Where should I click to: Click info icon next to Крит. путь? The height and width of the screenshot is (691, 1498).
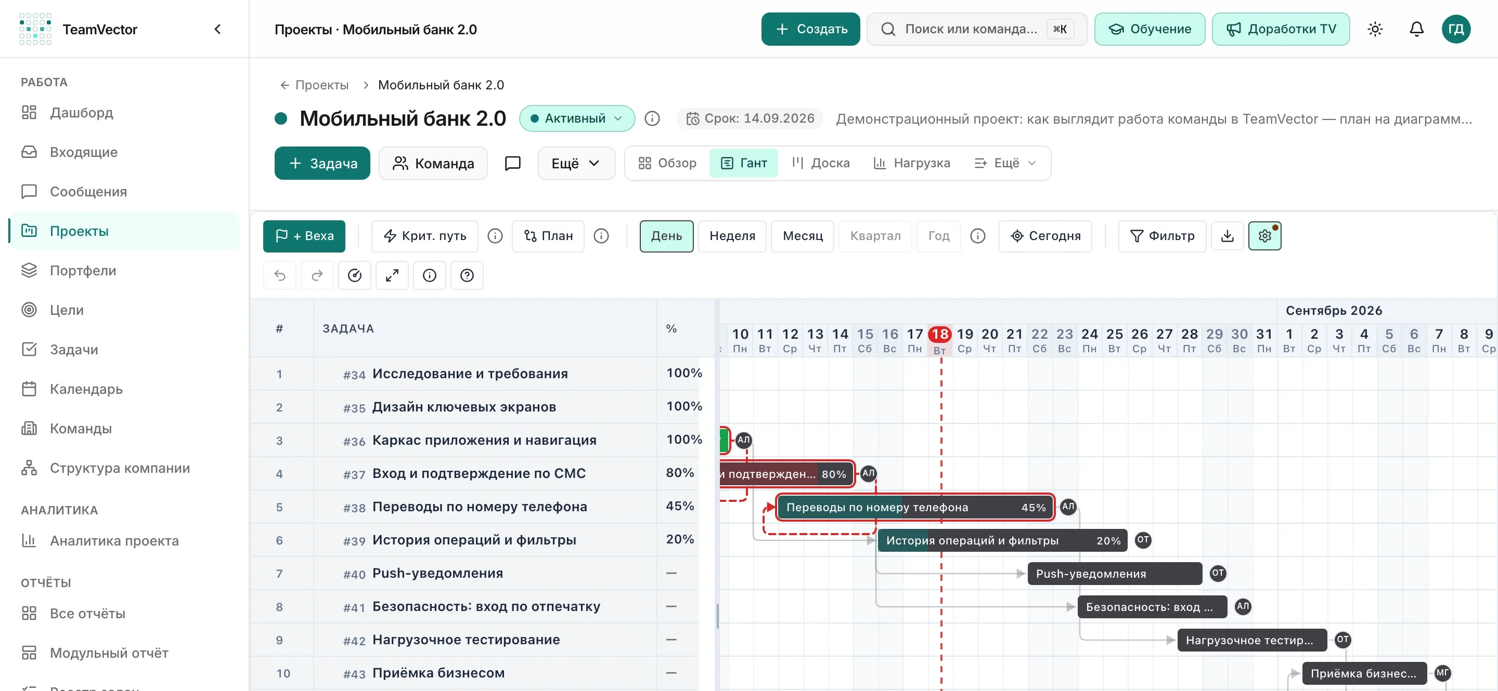(495, 236)
